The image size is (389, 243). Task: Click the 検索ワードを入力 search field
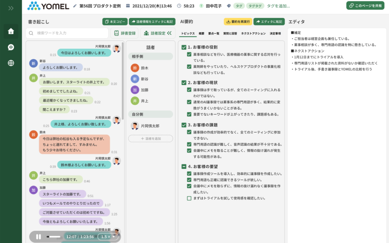pyautogui.click(x=67, y=33)
